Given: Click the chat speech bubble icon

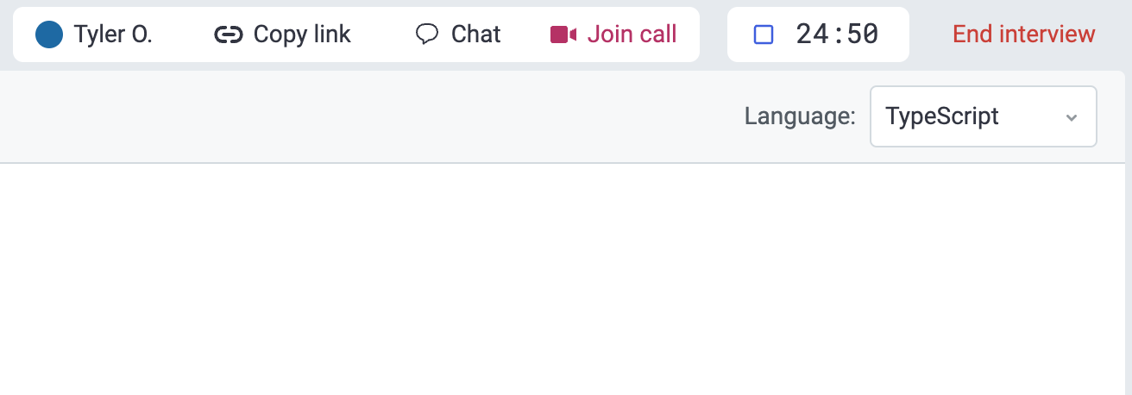Looking at the screenshot, I should point(427,34).
